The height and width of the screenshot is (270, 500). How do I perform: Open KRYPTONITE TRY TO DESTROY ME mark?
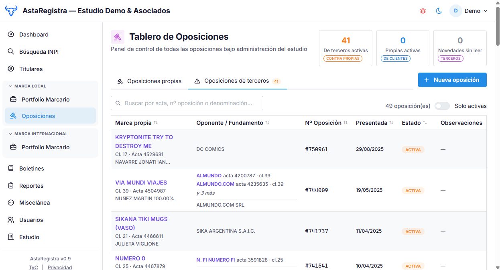pos(144,142)
